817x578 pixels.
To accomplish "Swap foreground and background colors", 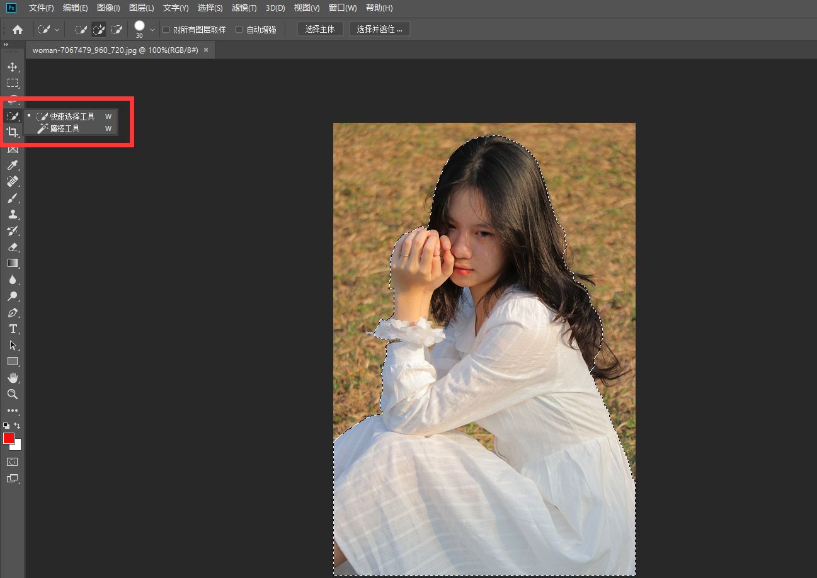I will [x=17, y=426].
